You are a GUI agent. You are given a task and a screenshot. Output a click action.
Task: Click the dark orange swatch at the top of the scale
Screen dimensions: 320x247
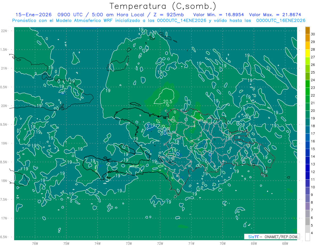[307, 30]
